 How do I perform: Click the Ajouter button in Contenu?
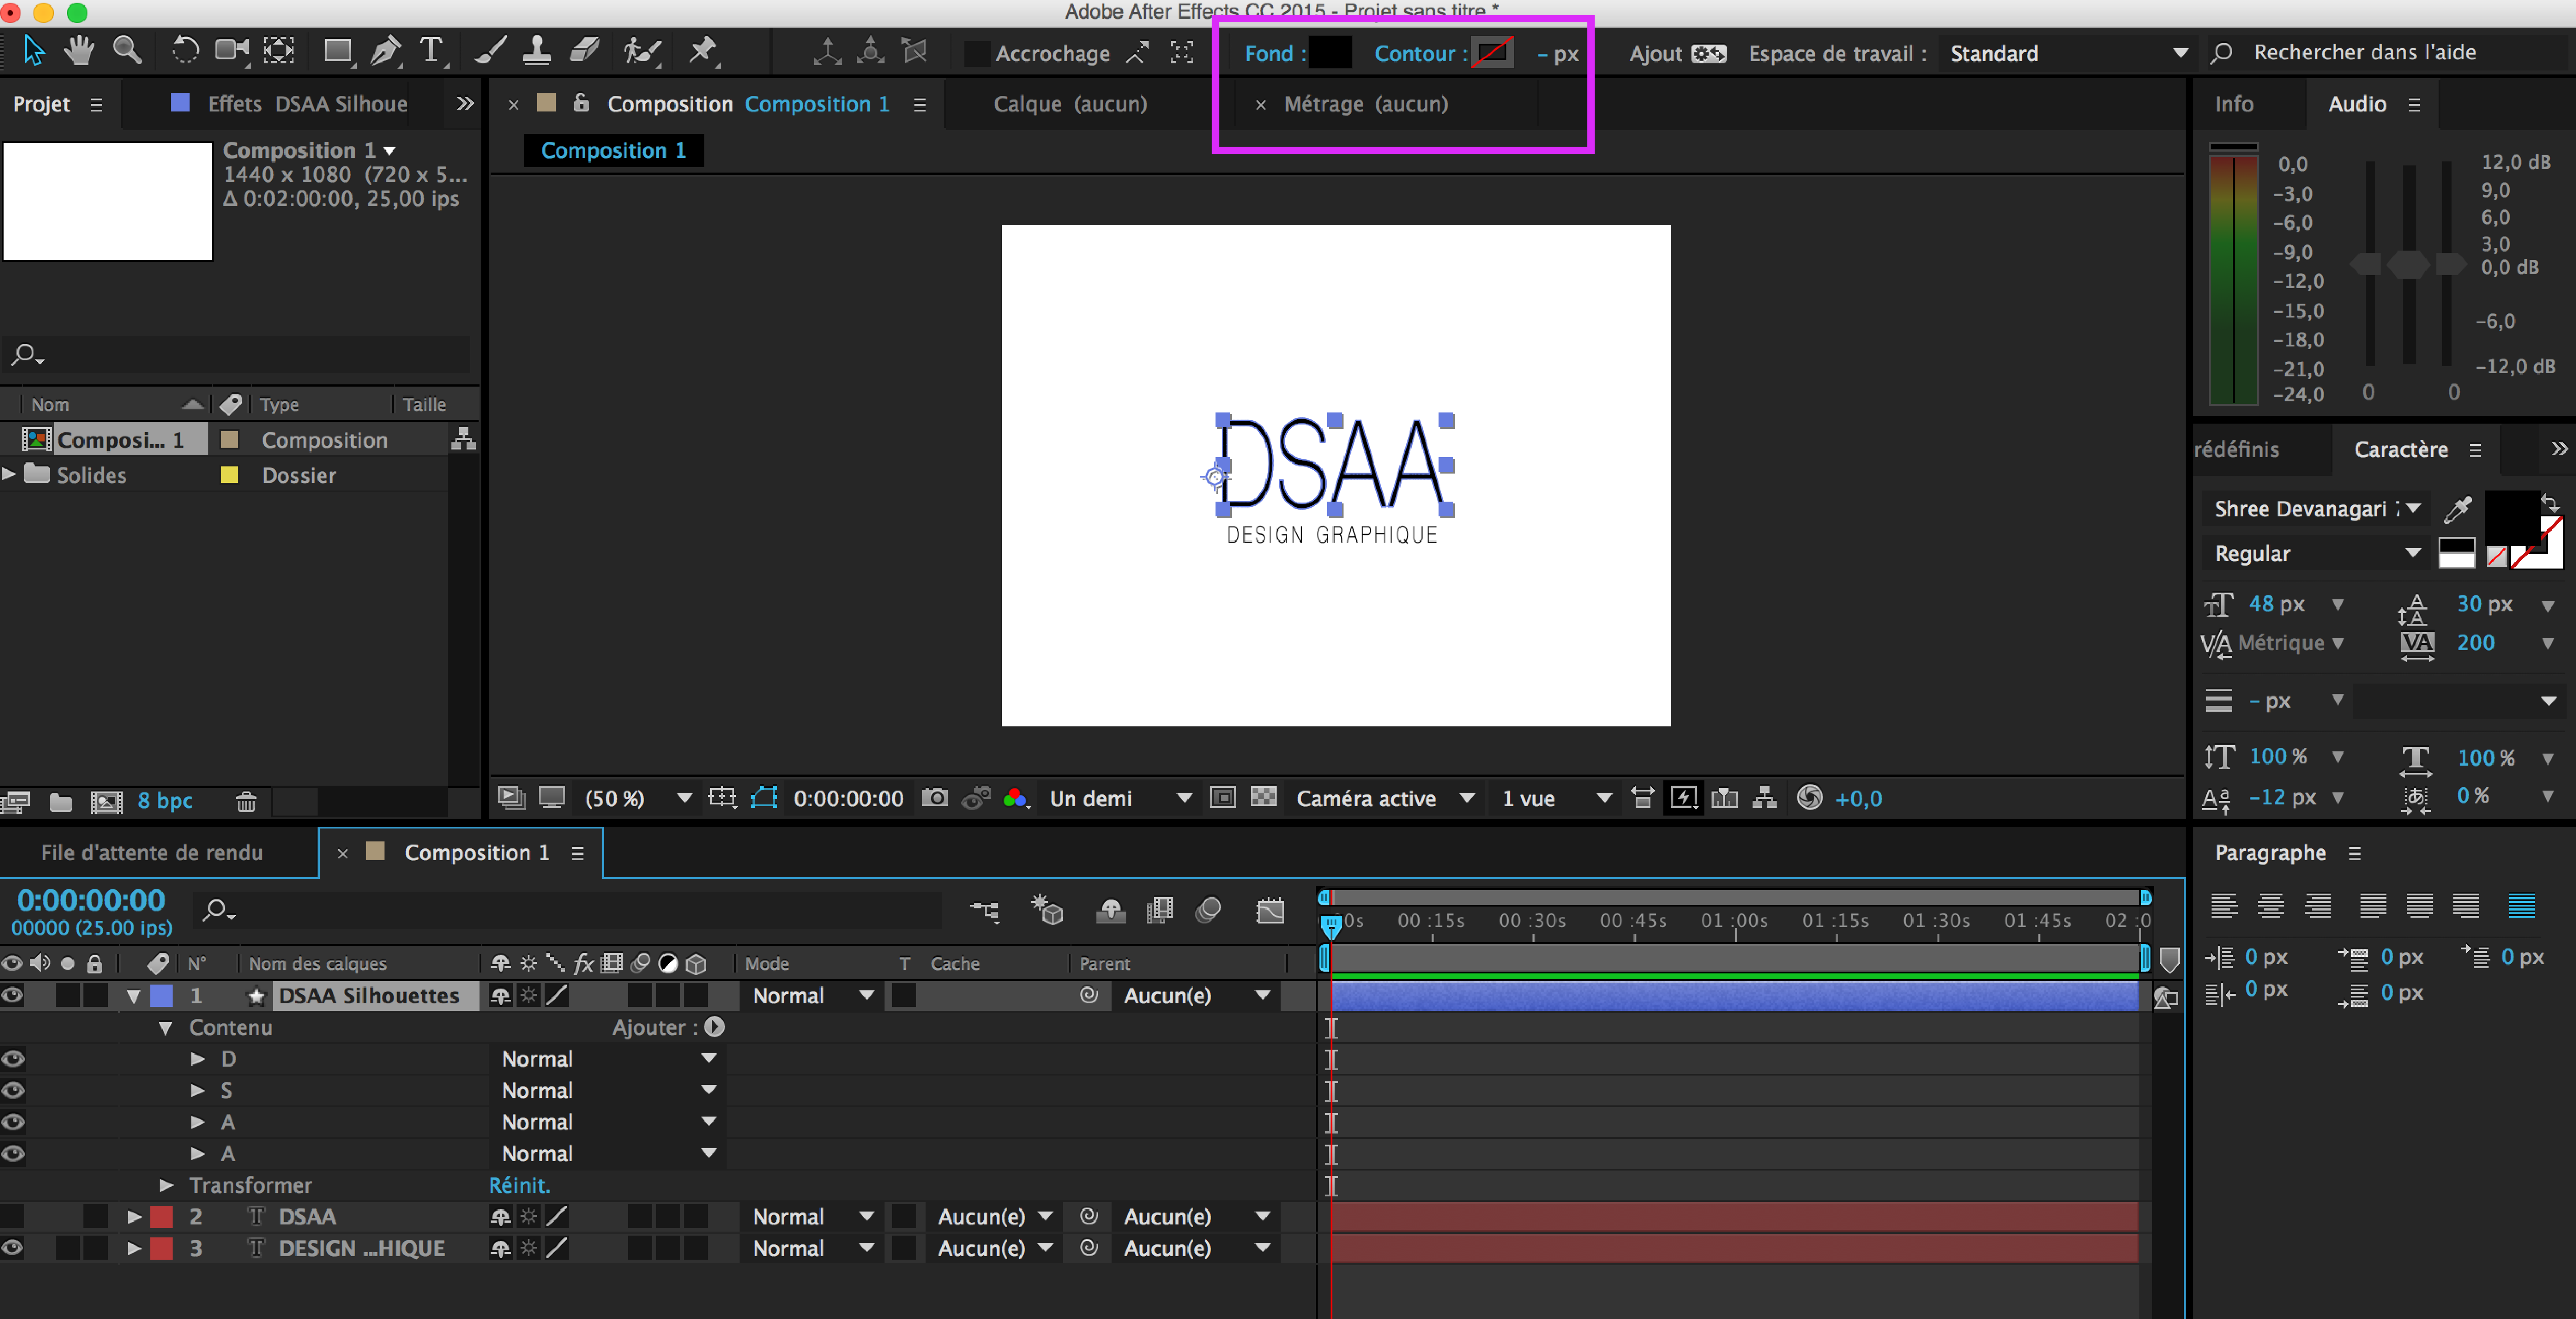point(714,1027)
